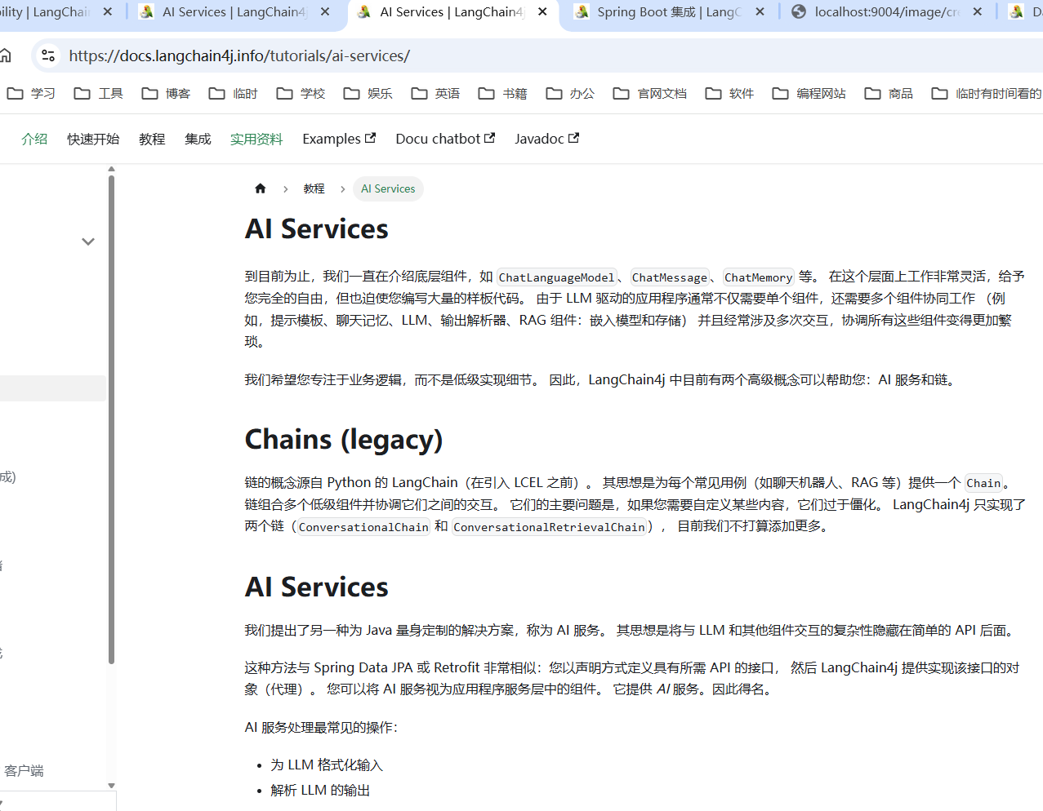Click the AI Services breadcrumb label

[x=388, y=188]
